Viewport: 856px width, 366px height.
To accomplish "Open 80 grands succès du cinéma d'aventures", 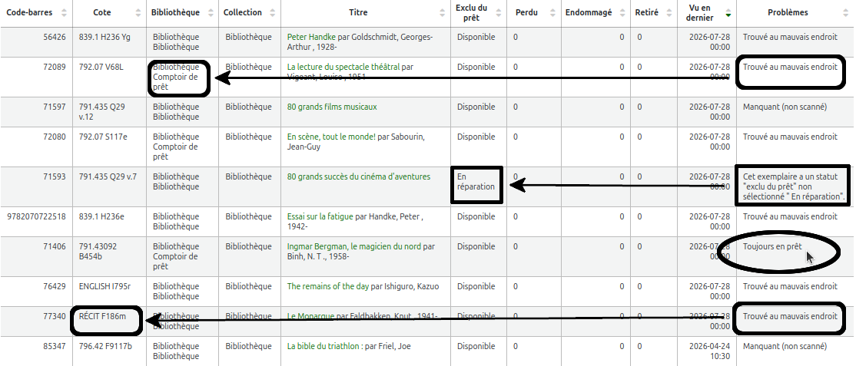I will [x=359, y=176].
